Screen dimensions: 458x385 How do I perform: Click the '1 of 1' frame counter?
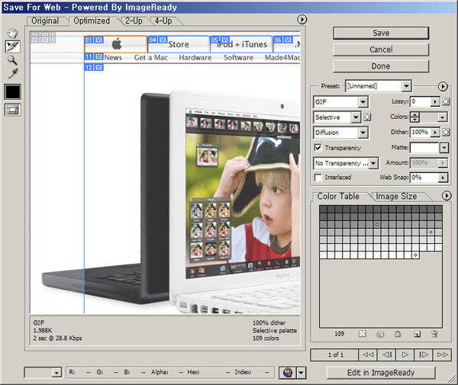tap(335, 355)
